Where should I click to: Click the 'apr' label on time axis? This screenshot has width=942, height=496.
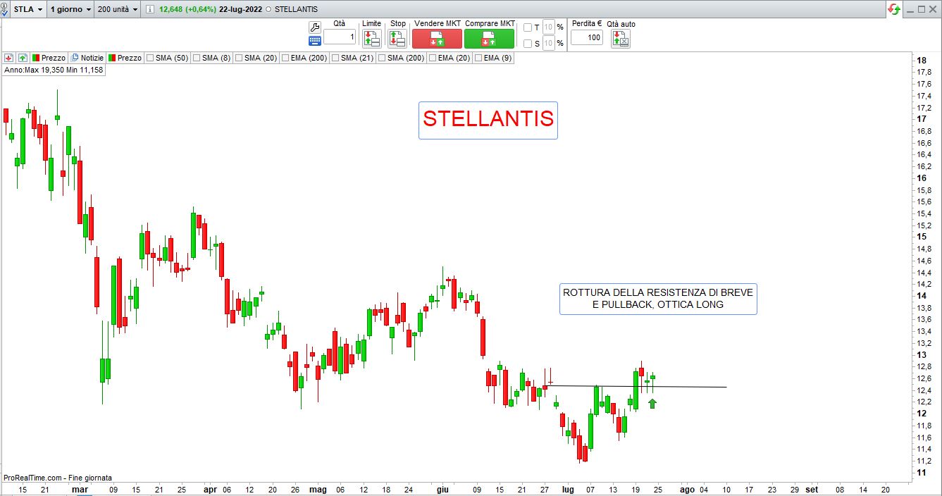(210, 489)
